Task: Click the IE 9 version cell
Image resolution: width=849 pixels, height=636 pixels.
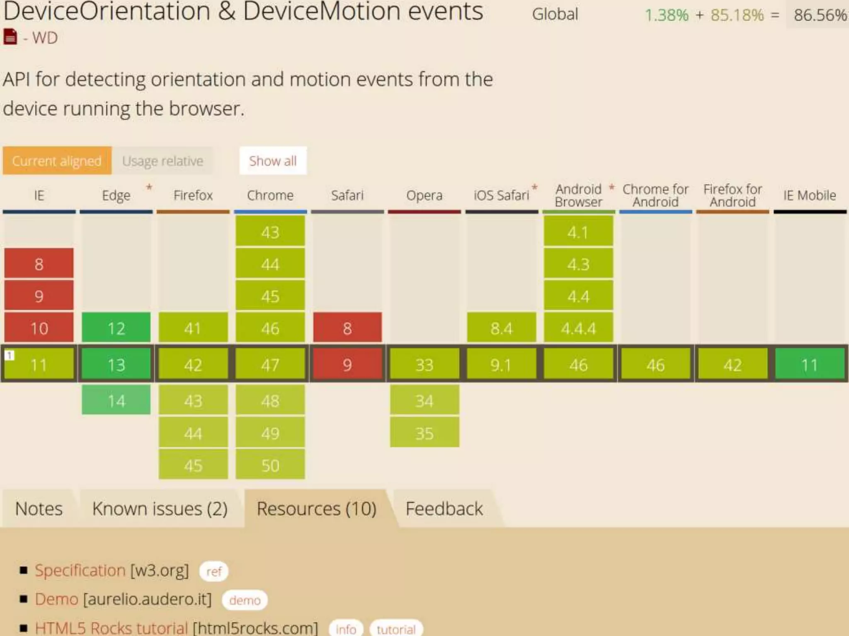Action: click(39, 296)
